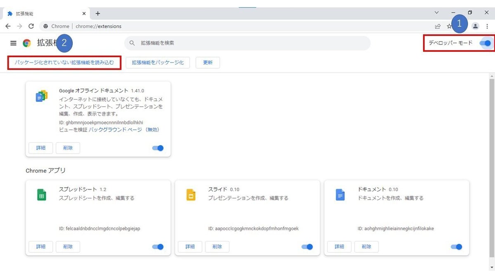Open 詳細 for Google オフライン ドキュメント
Viewport: 495px width, 278px height.
click(x=41, y=148)
